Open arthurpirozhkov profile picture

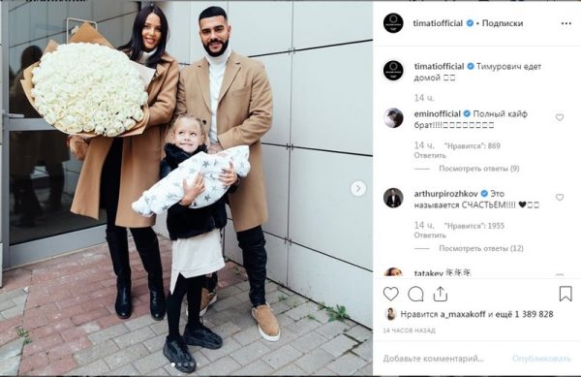click(x=393, y=198)
